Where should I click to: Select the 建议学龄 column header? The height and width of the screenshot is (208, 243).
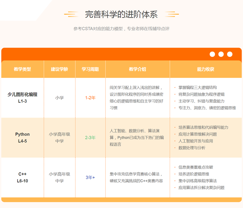pyautogui.click(x=59, y=69)
